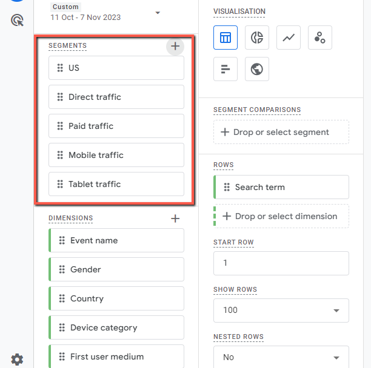371x368 pixels.
Task: Open the Nested Rows dropdown
Action: coord(281,357)
